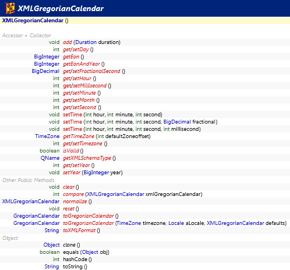The width and height of the screenshot is (290, 270).
Task: Click the BigDecimal return type of get/setFractionalSecond
Action: point(46,71)
